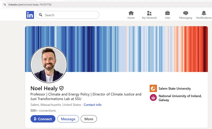Viewport: 212px width, 129px height.
Task: Click the site info icon in the address bar
Action: tap(5, 5)
